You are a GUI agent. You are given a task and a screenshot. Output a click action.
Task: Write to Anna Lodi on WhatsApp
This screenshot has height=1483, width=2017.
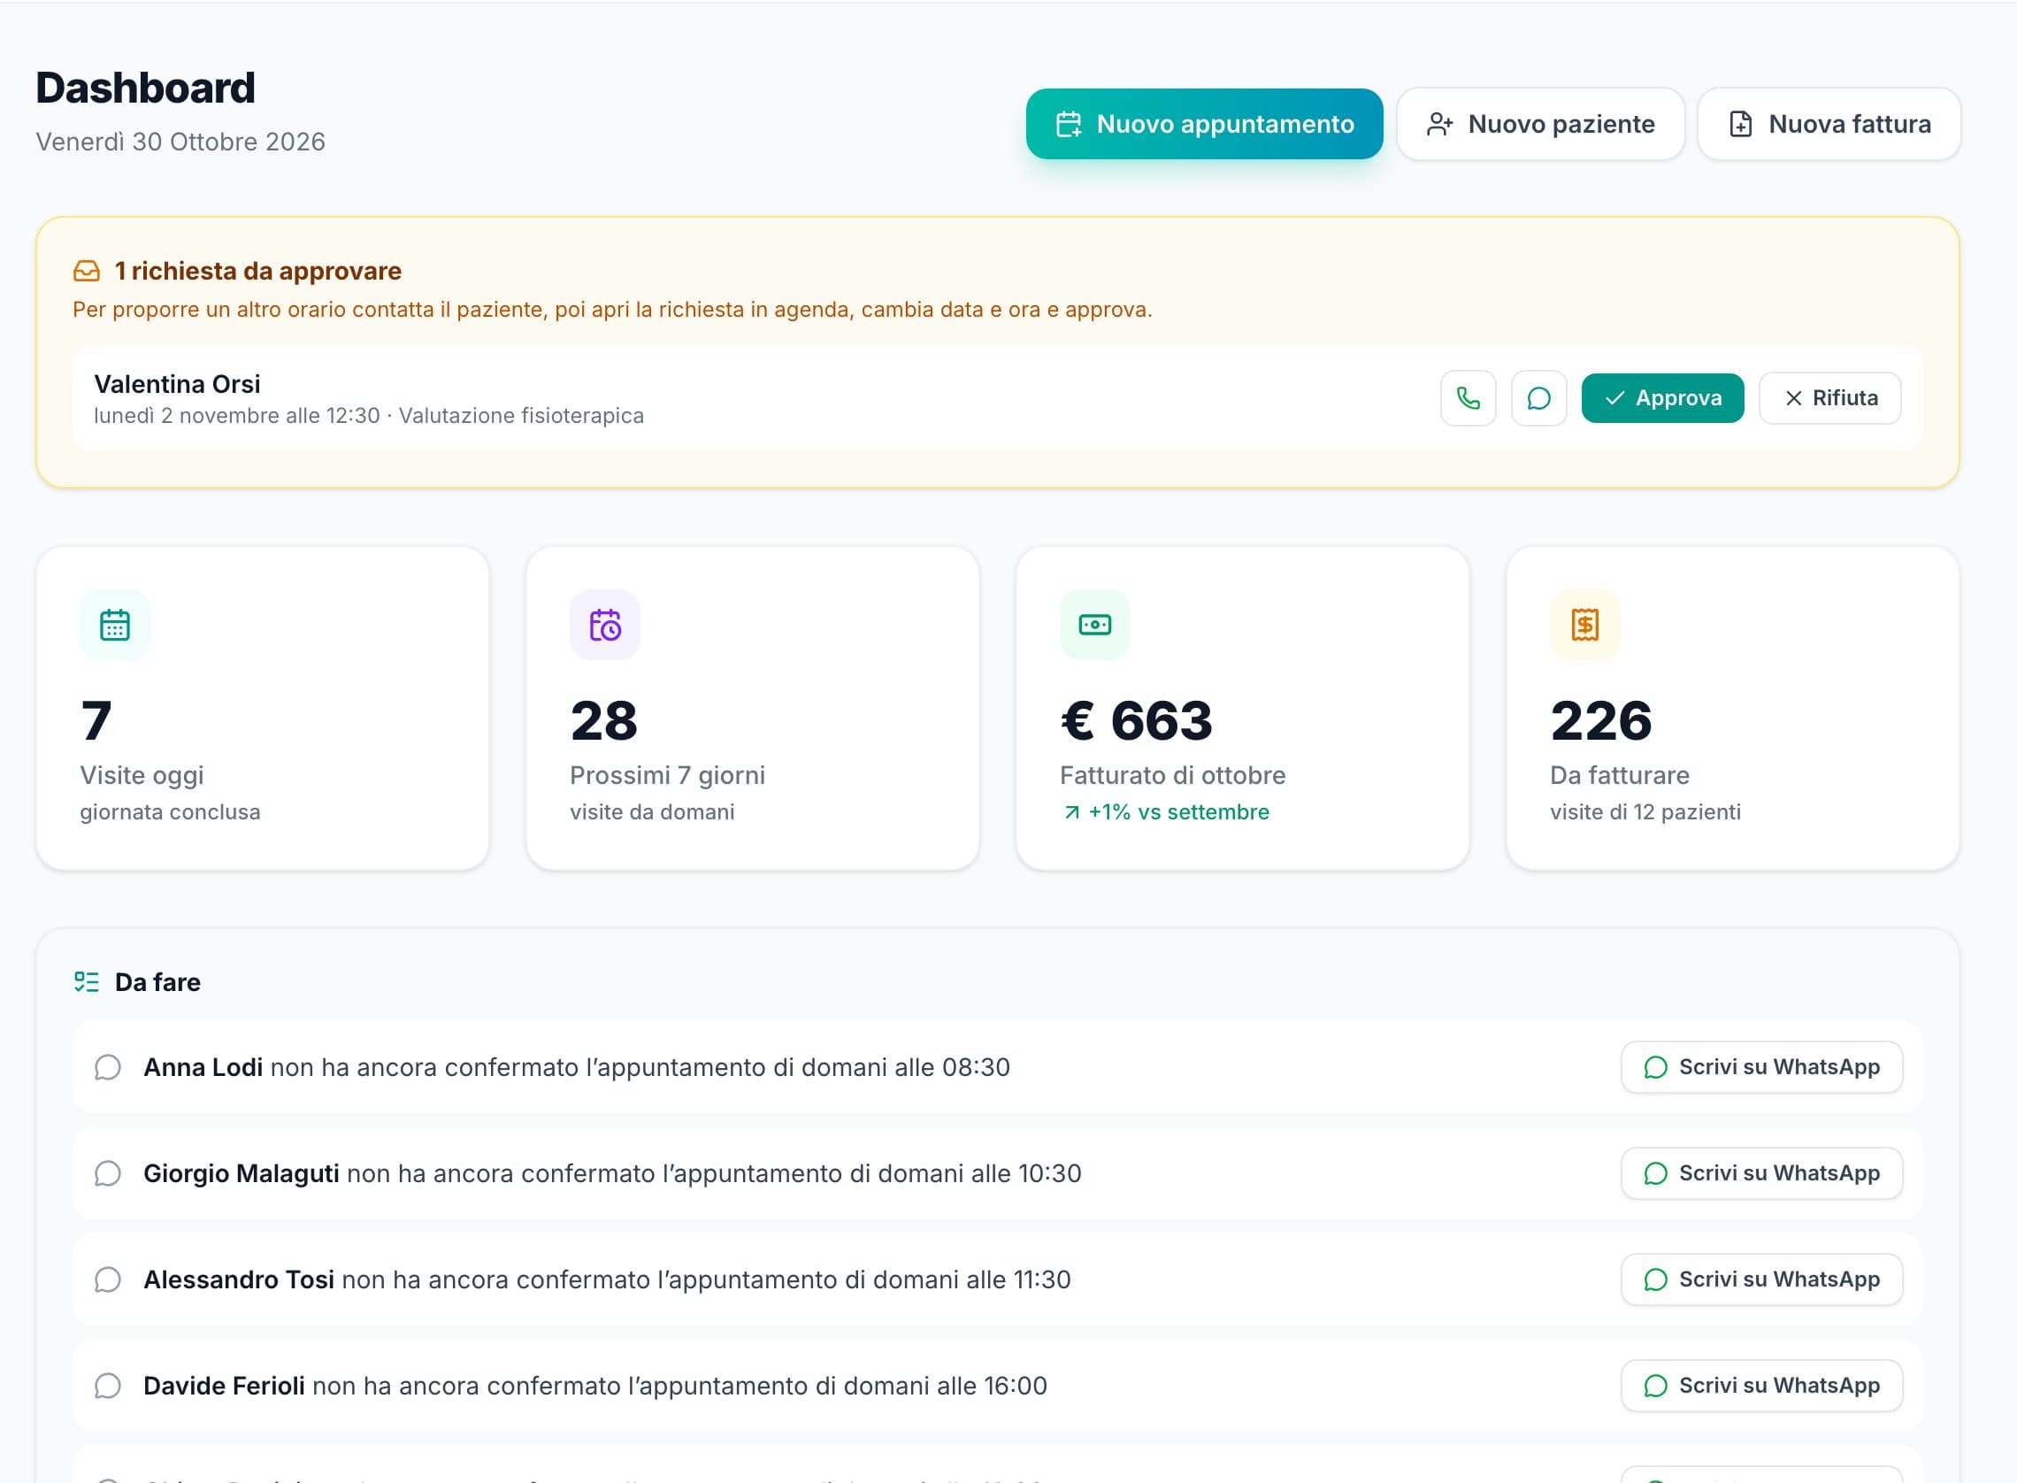pyautogui.click(x=1761, y=1067)
